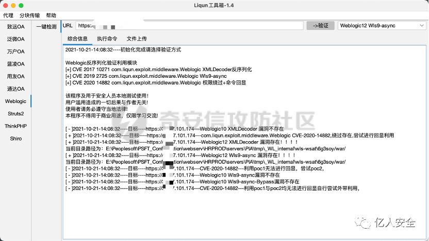
Task: Select Weblogic in the sidebar
Action: (15, 101)
